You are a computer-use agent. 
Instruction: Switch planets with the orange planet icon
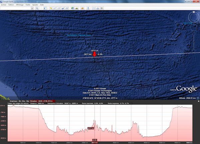82,8
